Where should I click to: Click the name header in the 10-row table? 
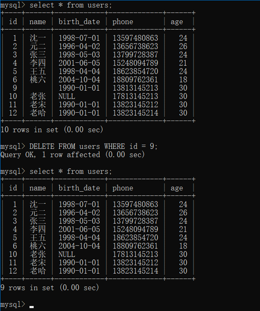pyautogui.click(x=38, y=22)
